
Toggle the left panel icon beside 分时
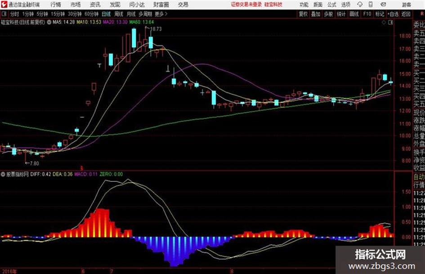tap(4, 13)
